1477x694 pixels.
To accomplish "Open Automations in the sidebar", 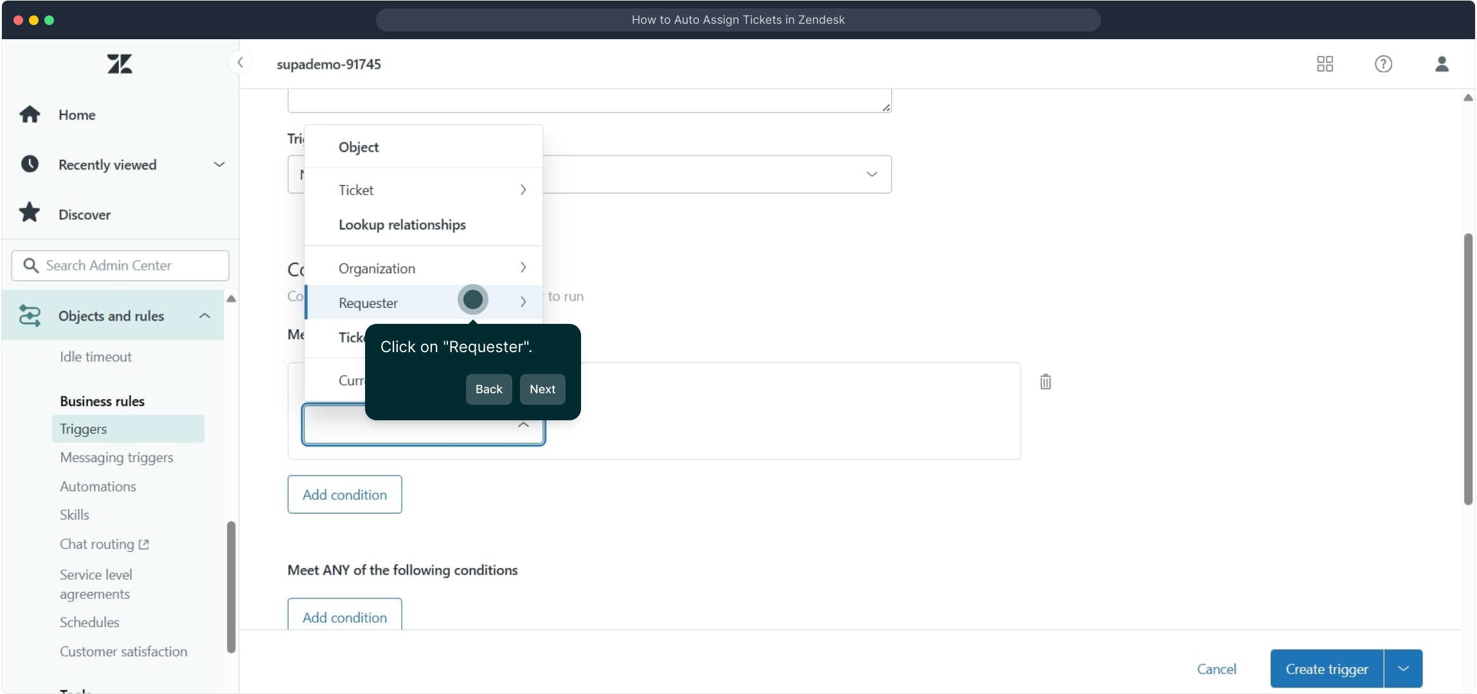I will click(98, 486).
